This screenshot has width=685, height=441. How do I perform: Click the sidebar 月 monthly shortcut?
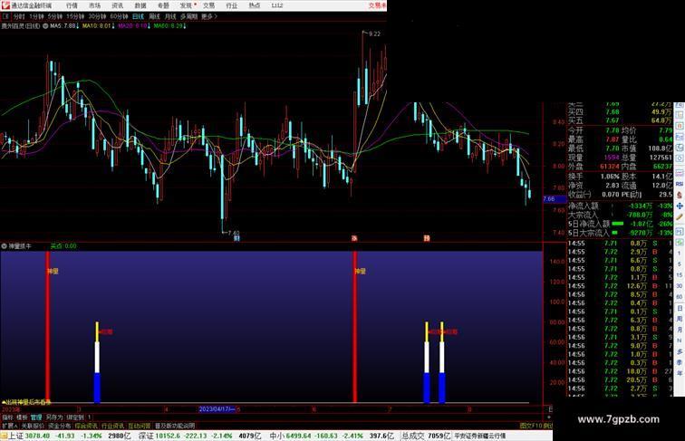(680, 330)
